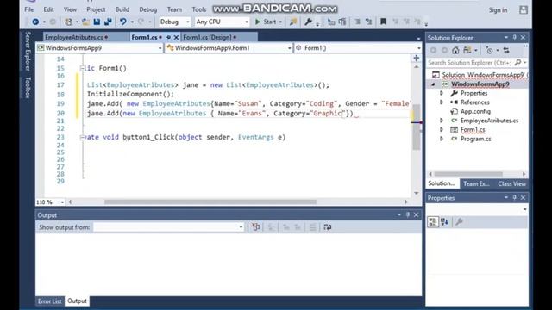Viewport: 552px width, 310px height.
Task: Click the Home icon in Solution Explorer
Action: [455, 50]
